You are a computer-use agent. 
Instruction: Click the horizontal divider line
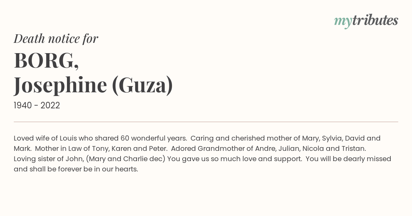pos(206,122)
